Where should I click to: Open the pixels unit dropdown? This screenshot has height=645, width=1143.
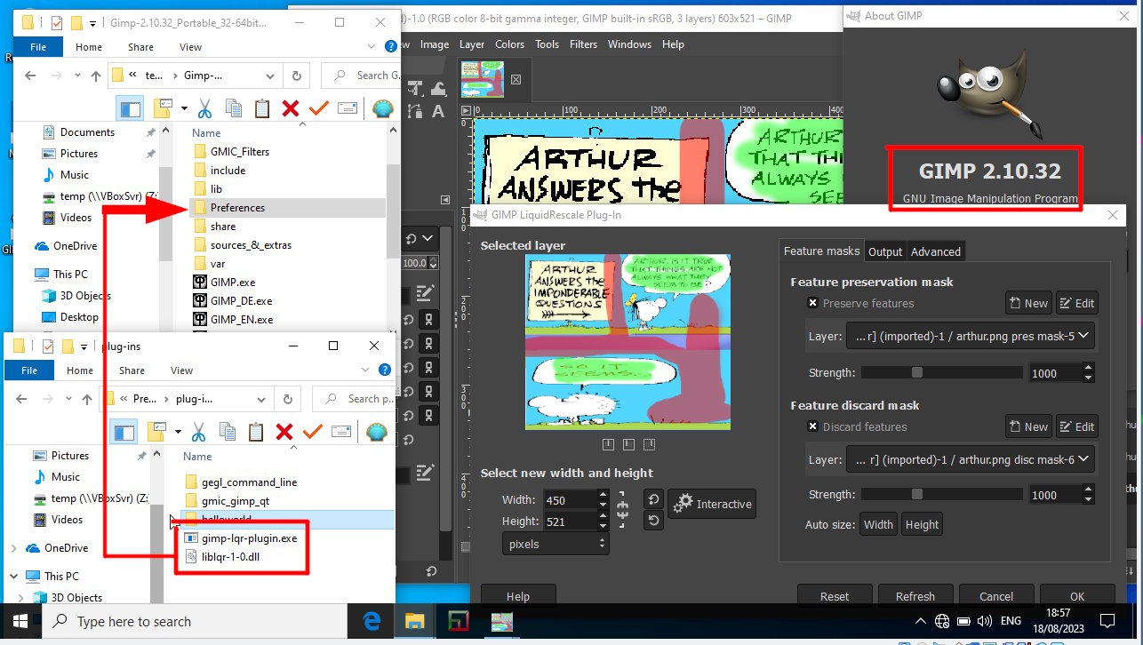coord(556,544)
